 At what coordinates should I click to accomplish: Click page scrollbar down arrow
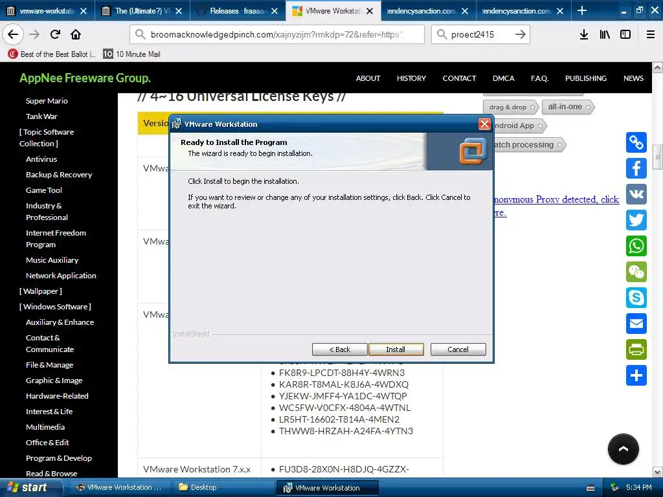click(x=658, y=472)
